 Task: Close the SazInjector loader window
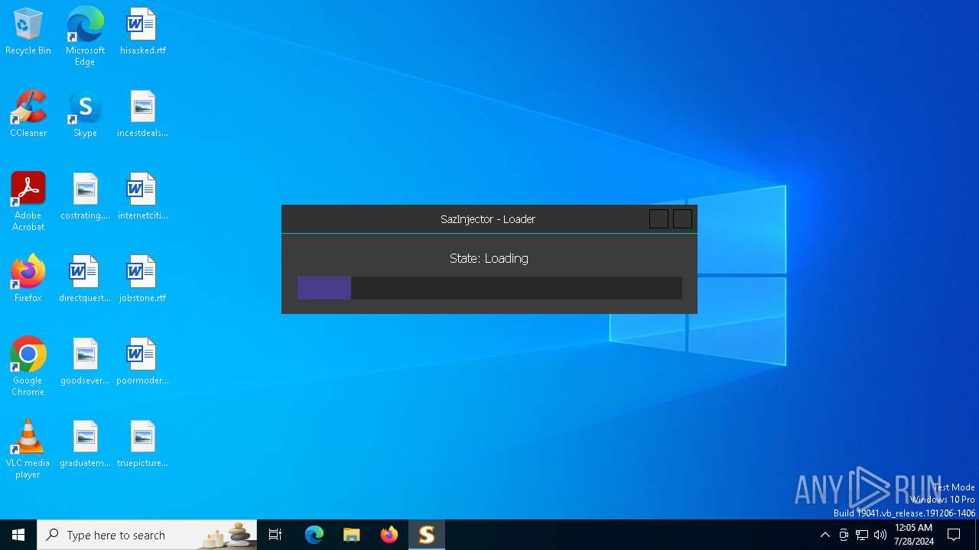(682, 219)
